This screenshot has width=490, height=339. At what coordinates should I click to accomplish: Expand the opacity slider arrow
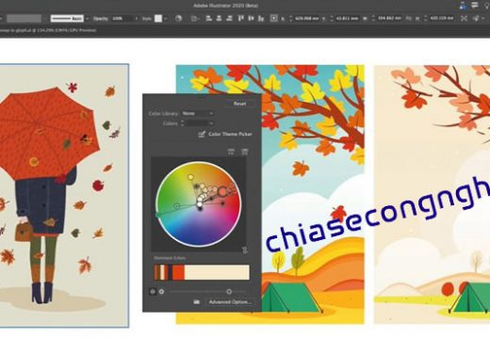point(136,19)
